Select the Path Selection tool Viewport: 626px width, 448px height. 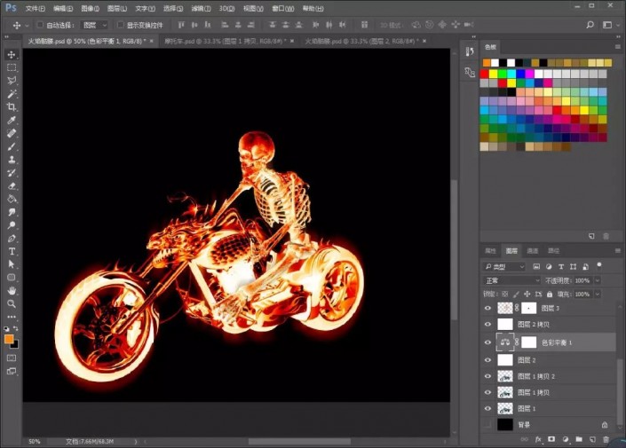[x=12, y=264]
